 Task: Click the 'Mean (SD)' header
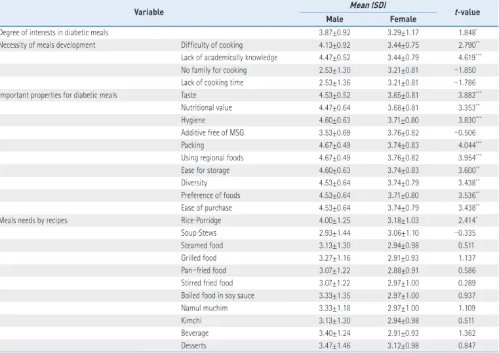click(x=368, y=5)
